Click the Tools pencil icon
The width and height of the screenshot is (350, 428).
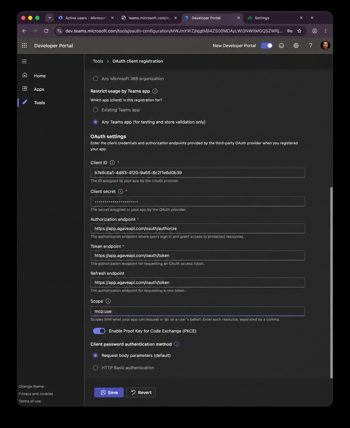pos(25,102)
